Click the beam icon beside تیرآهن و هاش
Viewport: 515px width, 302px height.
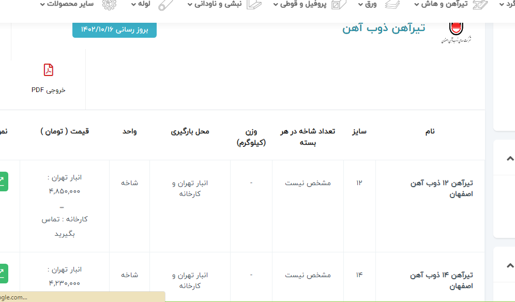click(x=480, y=5)
